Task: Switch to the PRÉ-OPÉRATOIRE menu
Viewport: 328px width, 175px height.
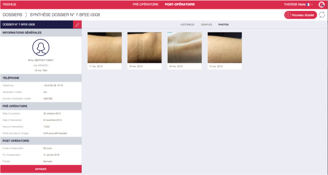Action: click(x=146, y=4)
